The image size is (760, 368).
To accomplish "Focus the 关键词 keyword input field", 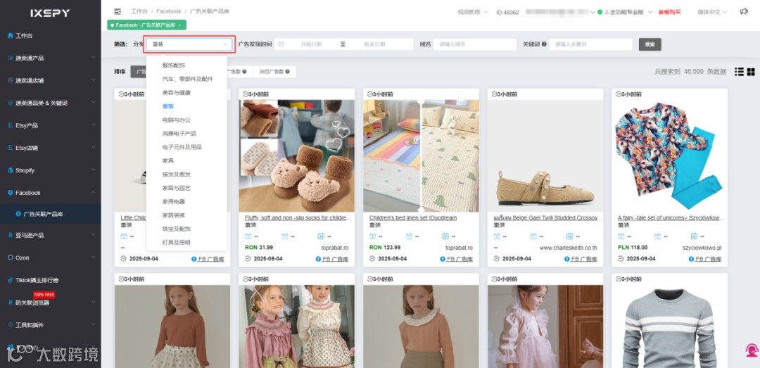I will pyautogui.click(x=590, y=44).
